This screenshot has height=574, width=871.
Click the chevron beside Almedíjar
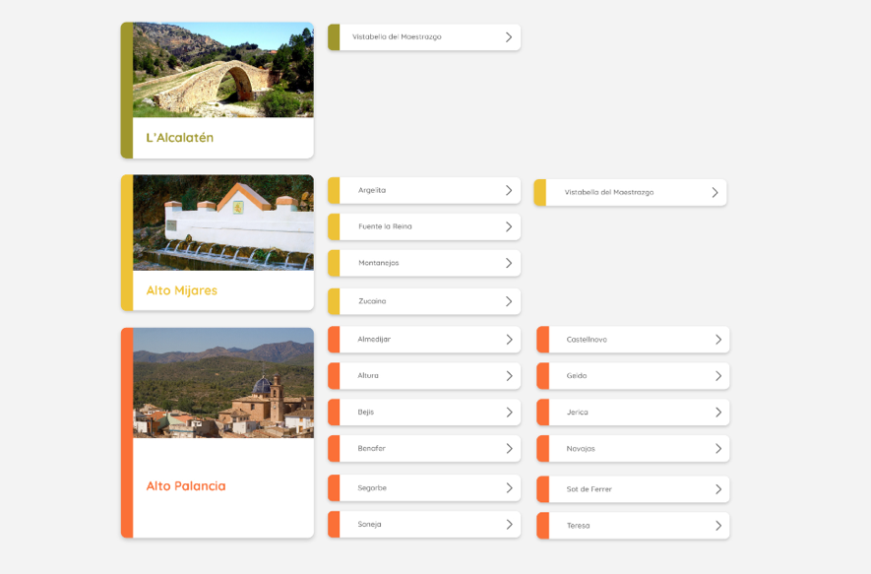[x=510, y=340]
